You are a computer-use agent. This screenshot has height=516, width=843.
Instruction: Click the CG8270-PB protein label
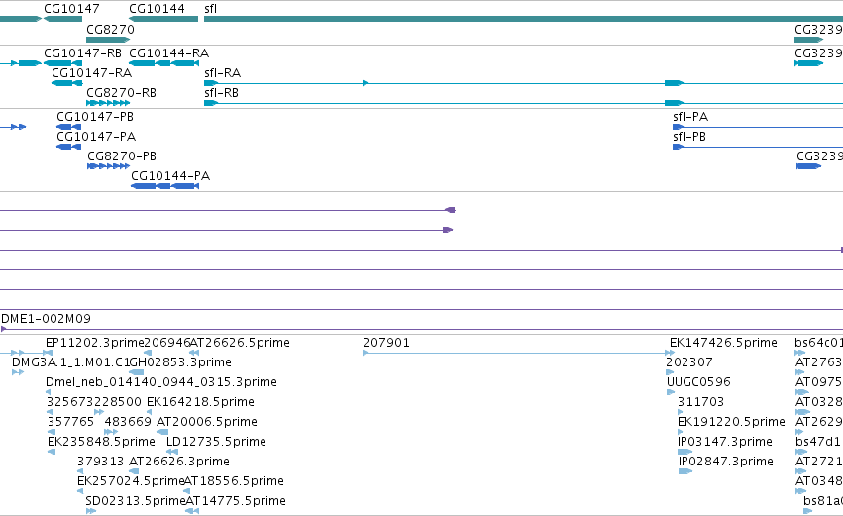tap(122, 155)
